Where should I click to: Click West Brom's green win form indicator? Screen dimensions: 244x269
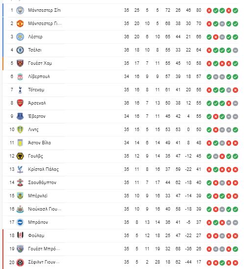[235, 249]
